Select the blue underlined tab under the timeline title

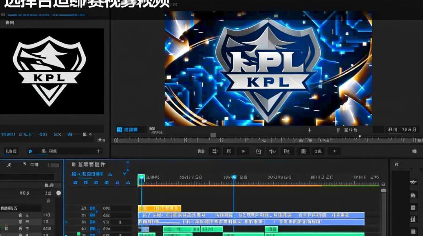click(87, 174)
